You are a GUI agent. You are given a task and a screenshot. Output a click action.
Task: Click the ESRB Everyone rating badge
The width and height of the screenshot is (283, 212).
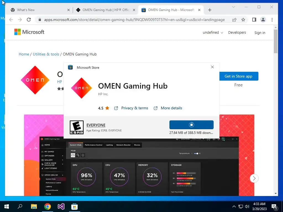pos(77,128)
